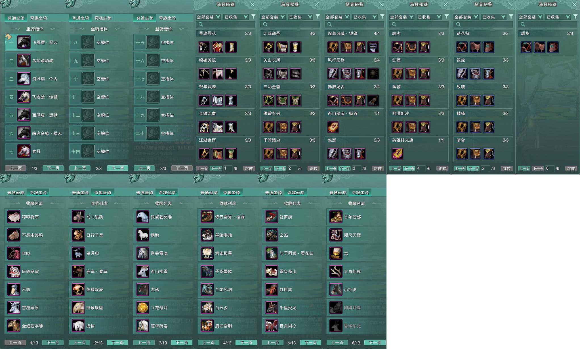
Task: Open 已收集 dropdown above 踏花归 set
Action: coord(494,17)
